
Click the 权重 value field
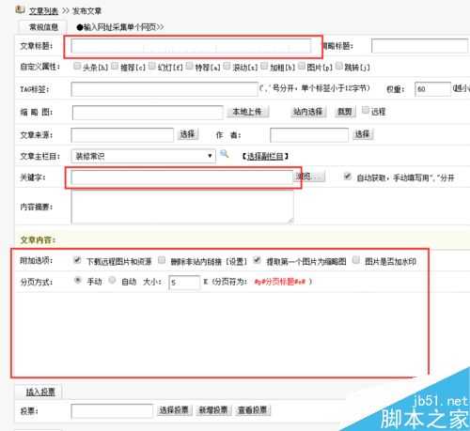point(432,89)
